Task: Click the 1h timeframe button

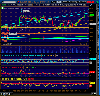Action: coord(59,2)
